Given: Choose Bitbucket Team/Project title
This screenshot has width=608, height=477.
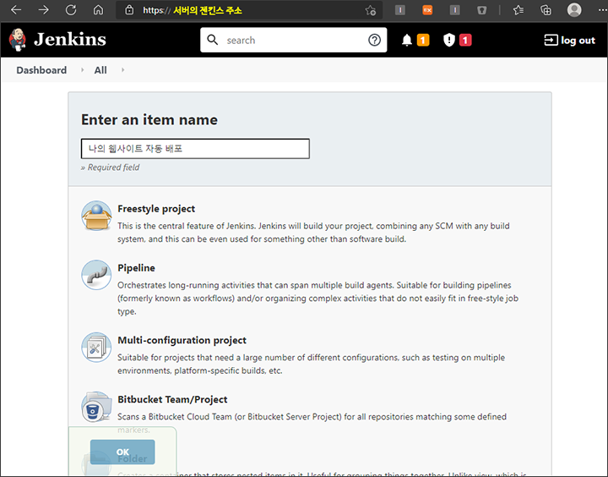Looking at the screenshot, I should point(172,399).
